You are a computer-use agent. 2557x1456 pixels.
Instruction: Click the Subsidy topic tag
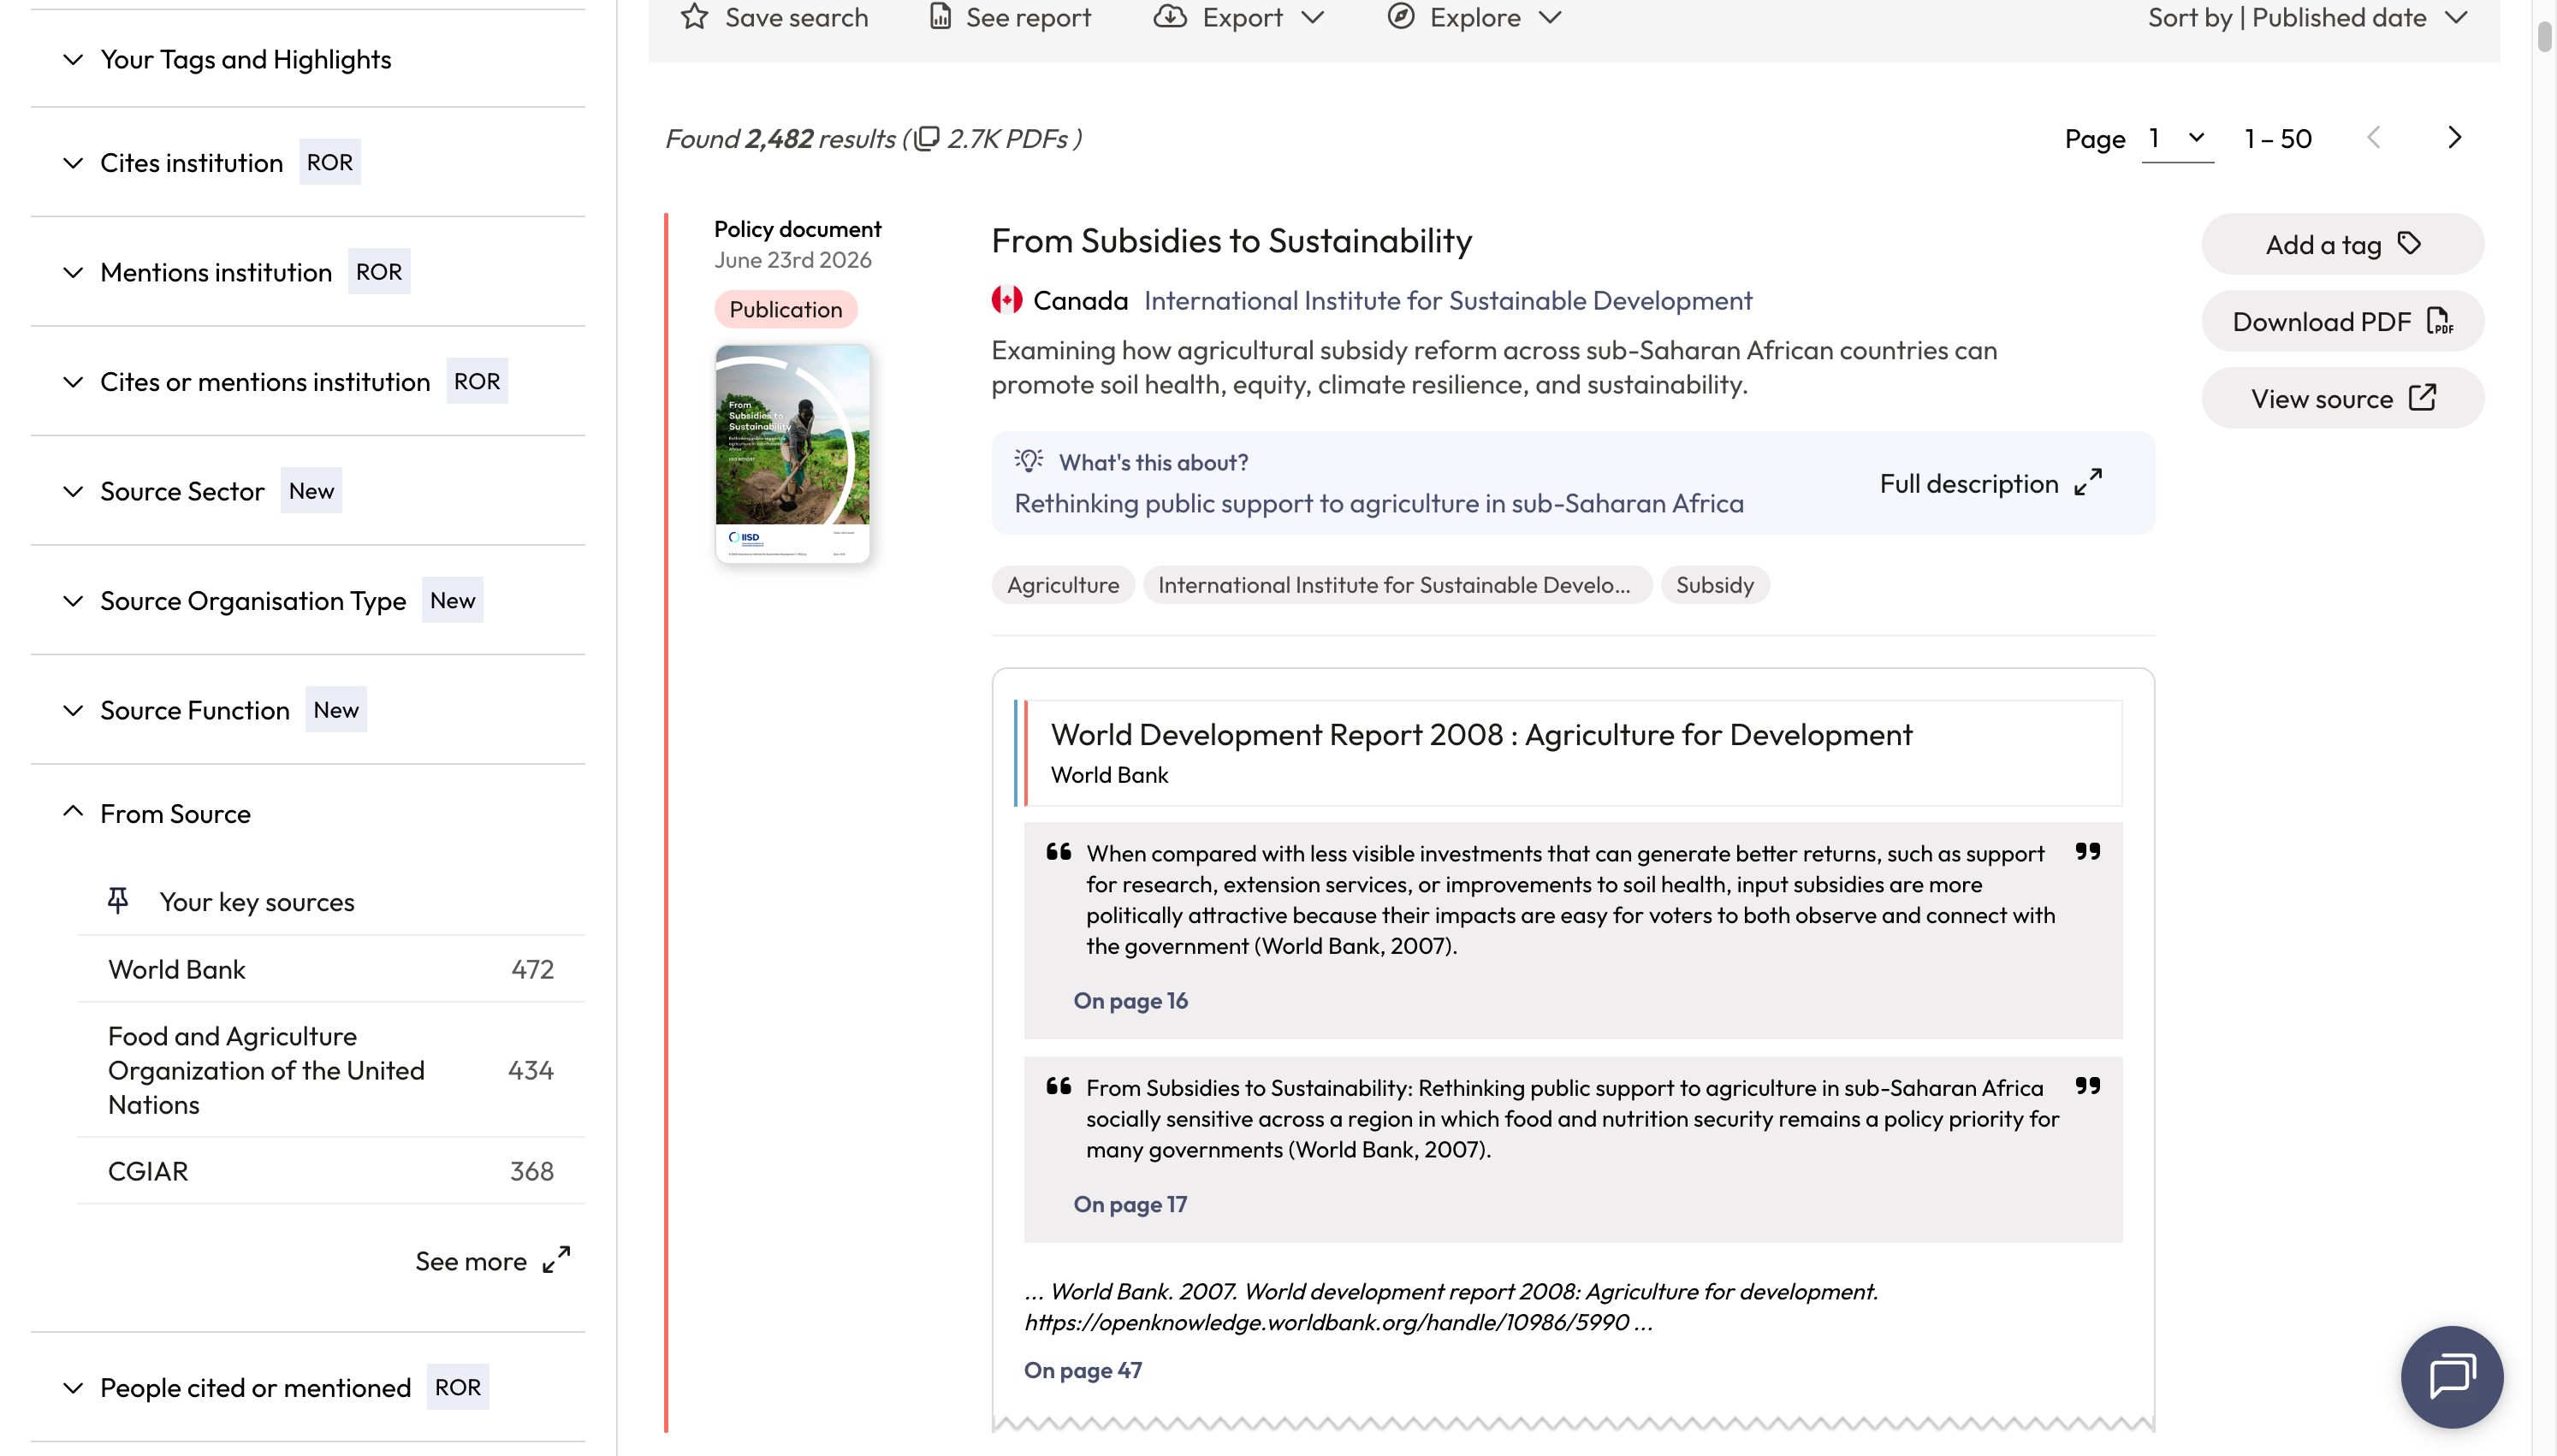1714,585
